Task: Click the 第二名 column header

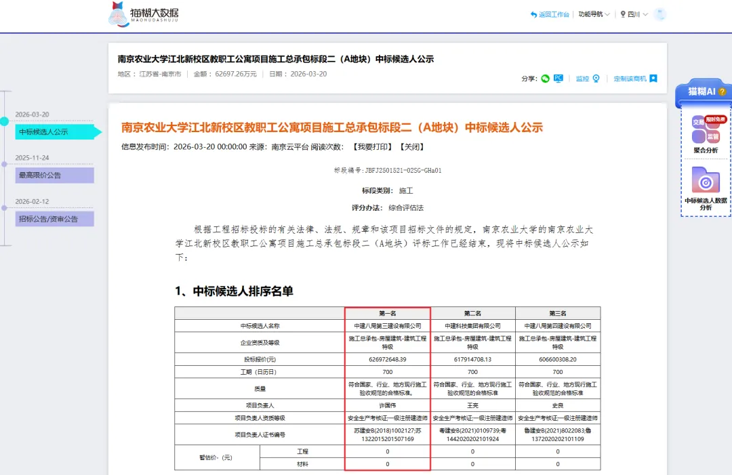Action: tap(472, 313)
